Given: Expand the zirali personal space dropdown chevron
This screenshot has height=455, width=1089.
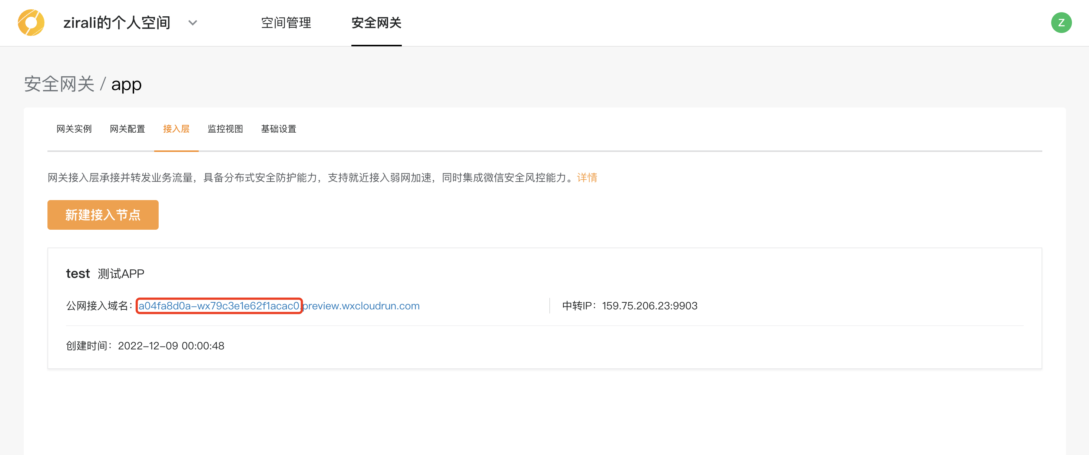Looking at the screenshot, I should tap(192, 23).
